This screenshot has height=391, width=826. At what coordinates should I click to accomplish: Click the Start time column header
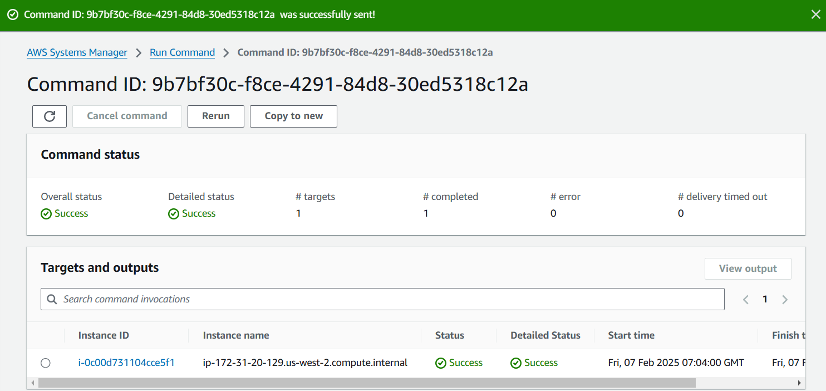(x=631, y=335)
